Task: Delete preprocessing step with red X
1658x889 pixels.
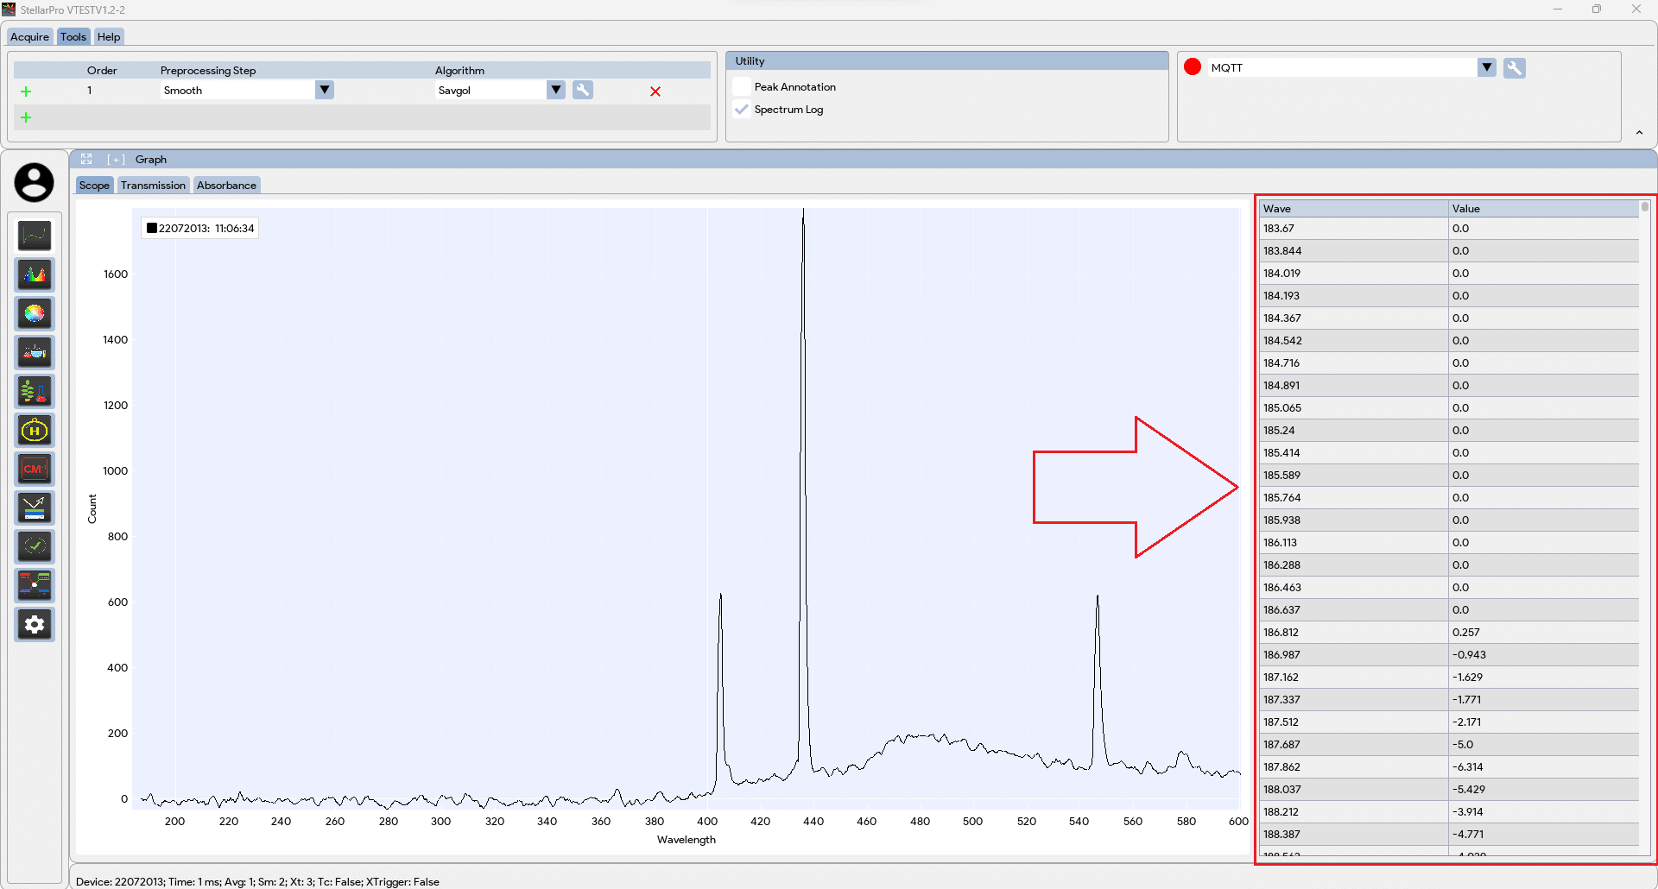Action: coord(655,91)
